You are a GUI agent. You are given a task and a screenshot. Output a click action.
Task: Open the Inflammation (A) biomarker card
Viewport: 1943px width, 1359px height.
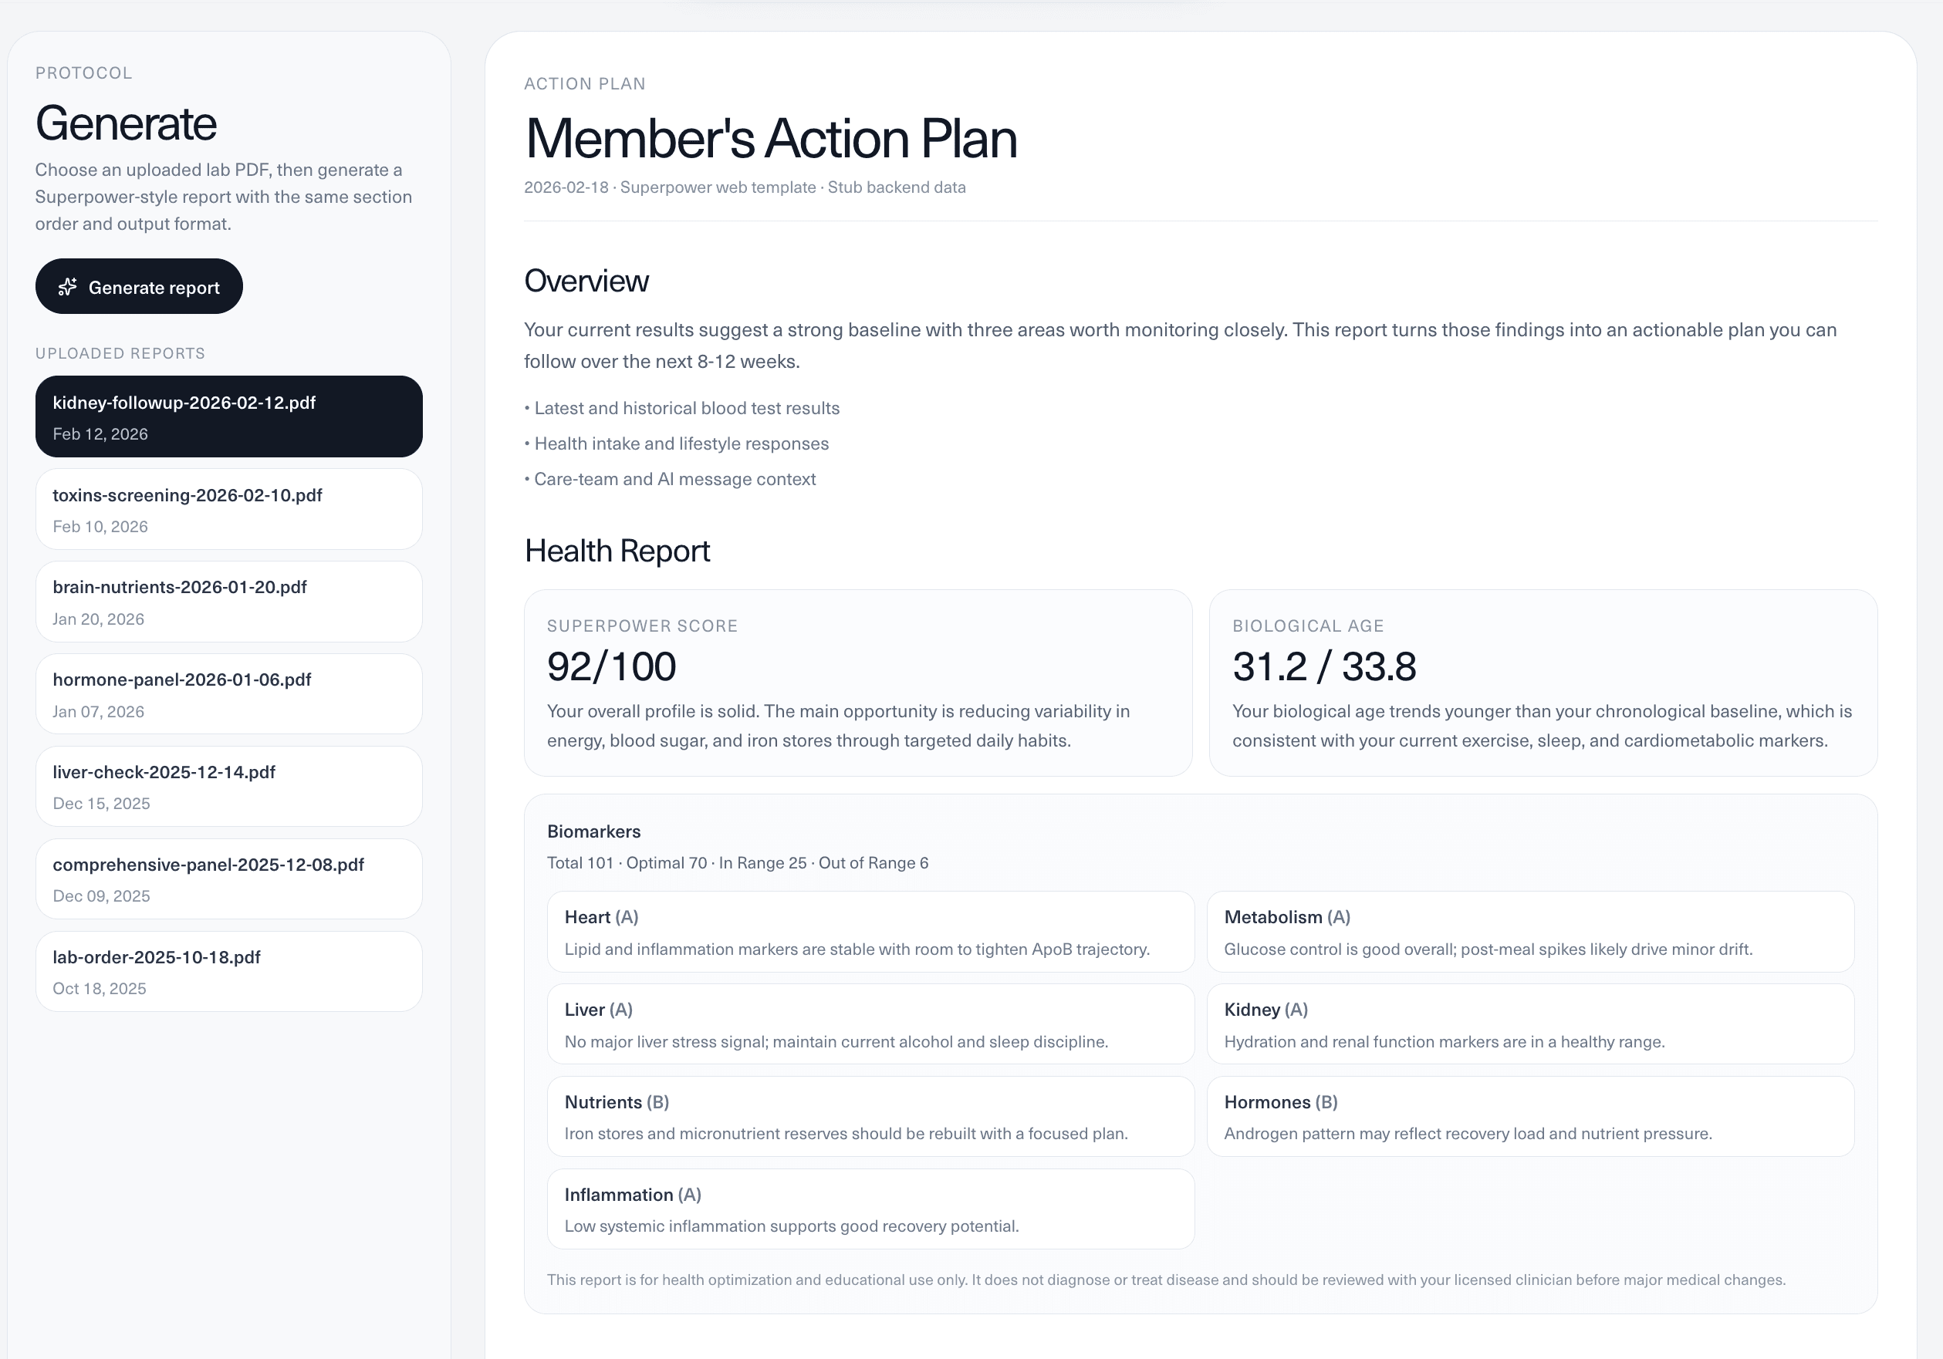click(x=870, y=1209)
